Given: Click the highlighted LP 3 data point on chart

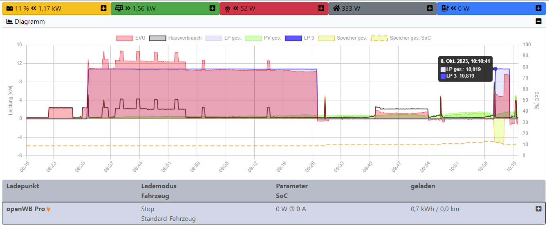Looking at the screenshot, I should point(495,69).
